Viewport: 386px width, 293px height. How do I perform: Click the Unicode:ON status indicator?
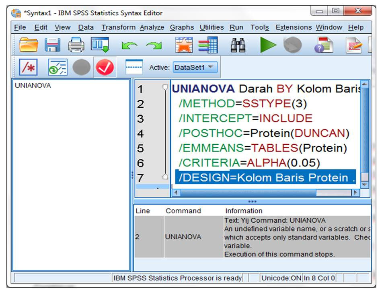click(281, 278)
